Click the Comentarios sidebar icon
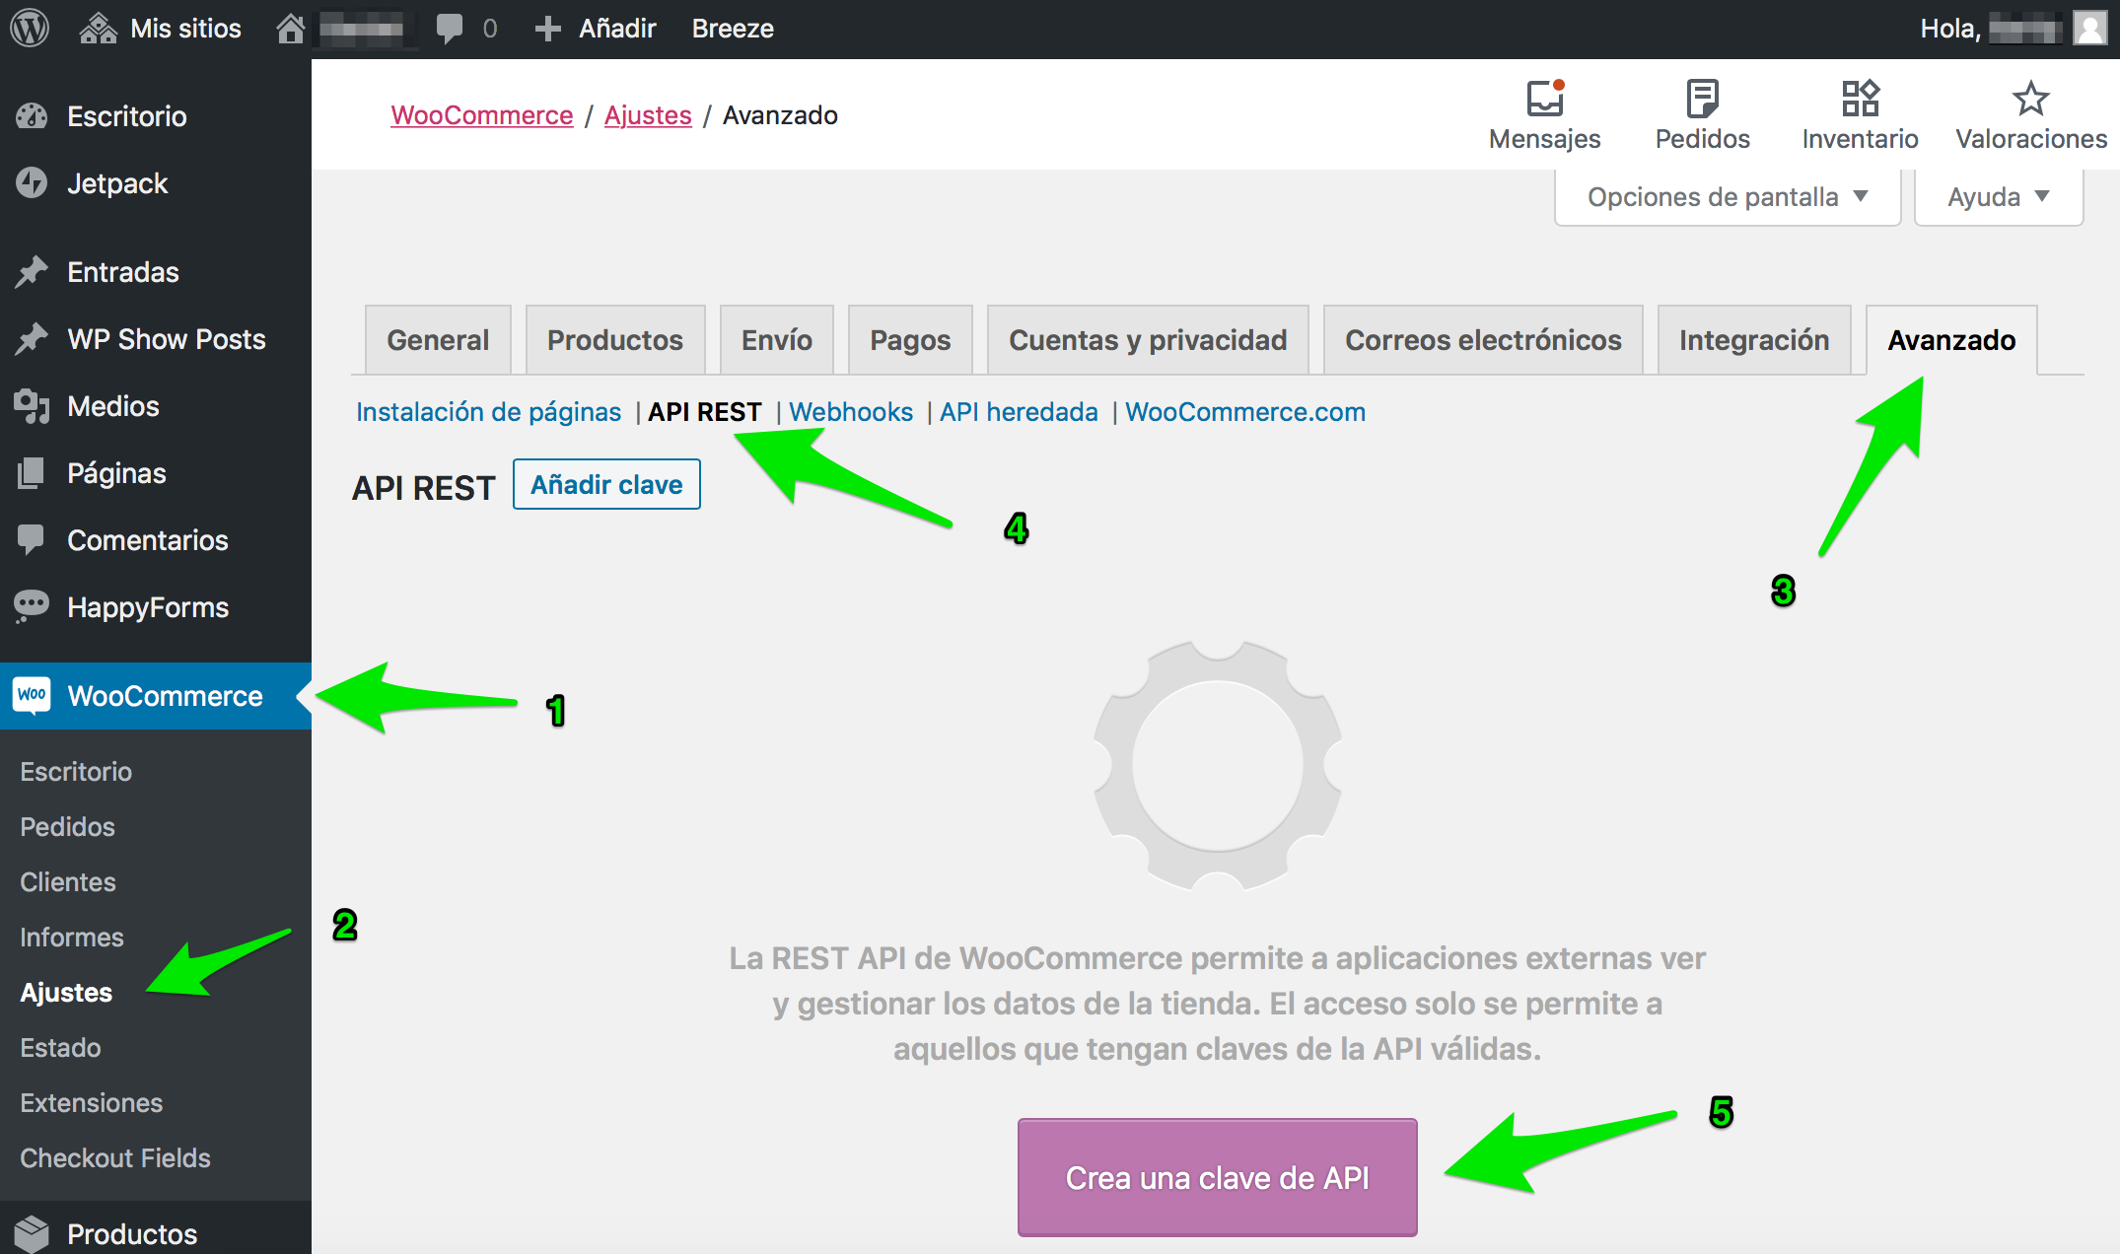Viewport: 2120px width, 1254px height. point(32,539)
